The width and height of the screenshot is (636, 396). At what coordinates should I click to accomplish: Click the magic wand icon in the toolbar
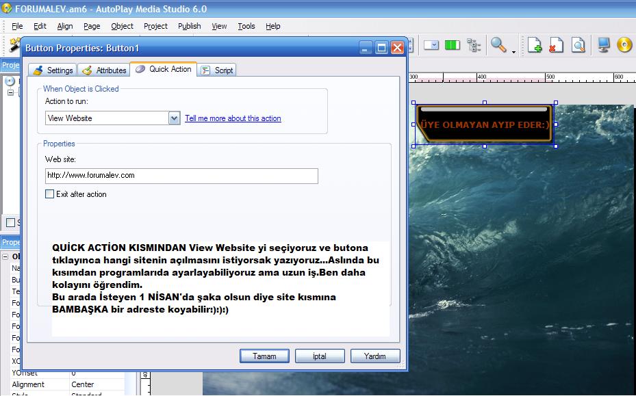click(x=14, y=44)
